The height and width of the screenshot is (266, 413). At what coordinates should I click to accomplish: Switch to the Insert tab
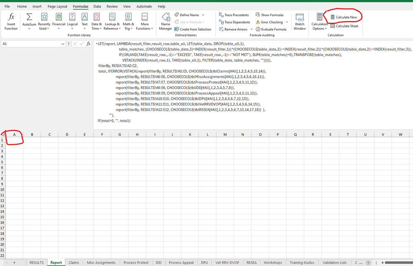coord(37,6)
